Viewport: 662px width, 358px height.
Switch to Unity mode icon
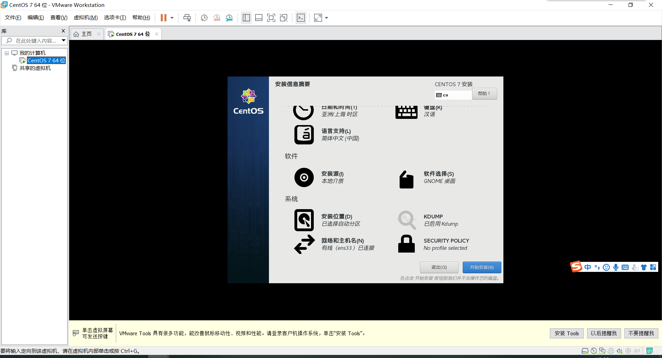pyautogui.click(x=284, y=18)
